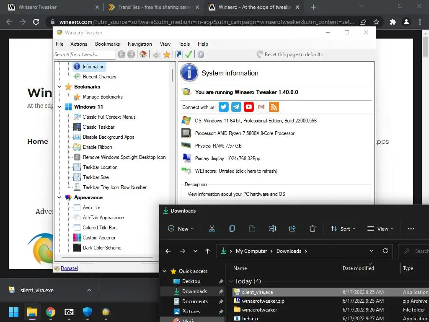Click the Search for a tweak field
429x322 pixels.
pyautogui.click(x=85, y=55)
